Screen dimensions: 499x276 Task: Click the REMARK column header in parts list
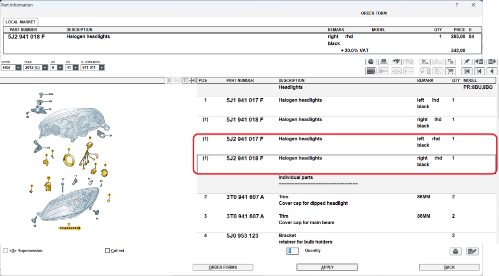coord(425,80)
